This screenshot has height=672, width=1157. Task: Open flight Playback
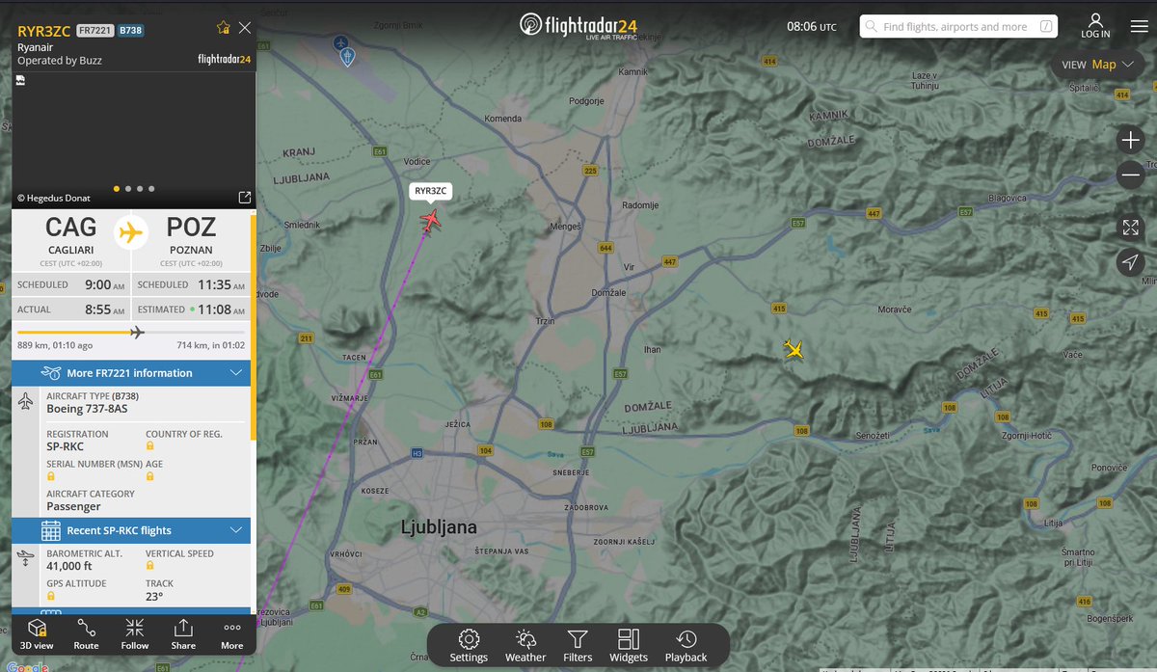(686, 645)
